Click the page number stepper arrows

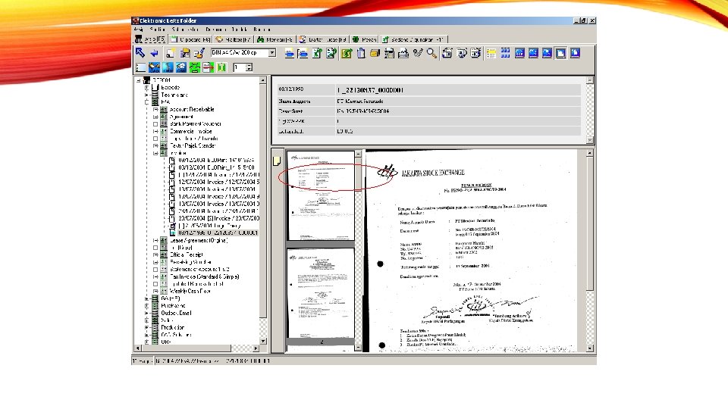click(x=249, y=67)
